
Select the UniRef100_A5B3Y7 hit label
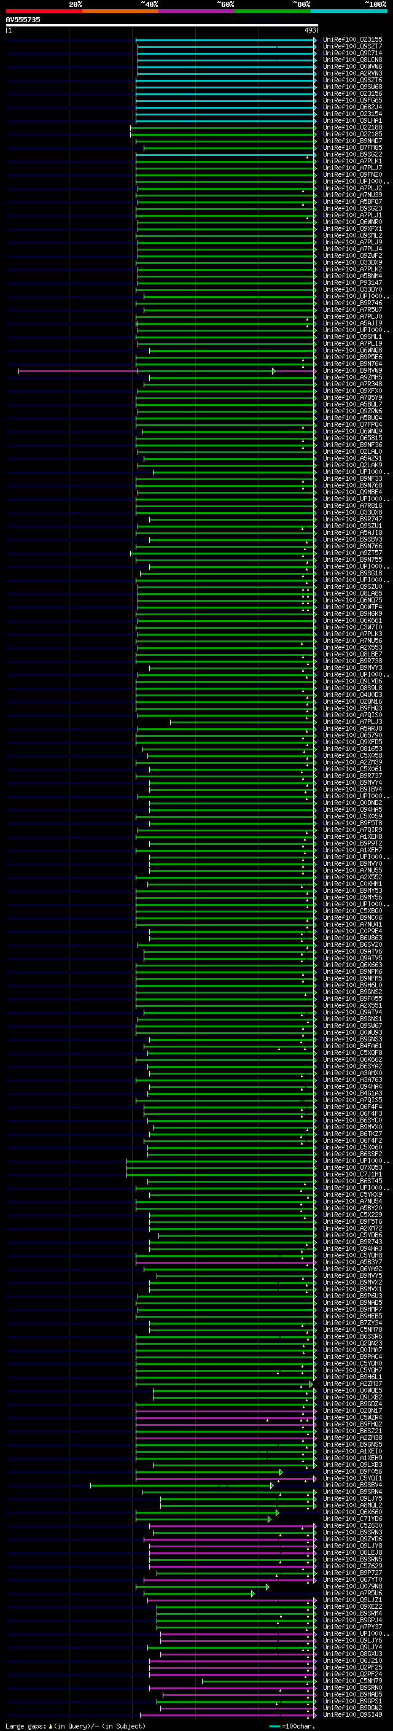click(352, 1262)
